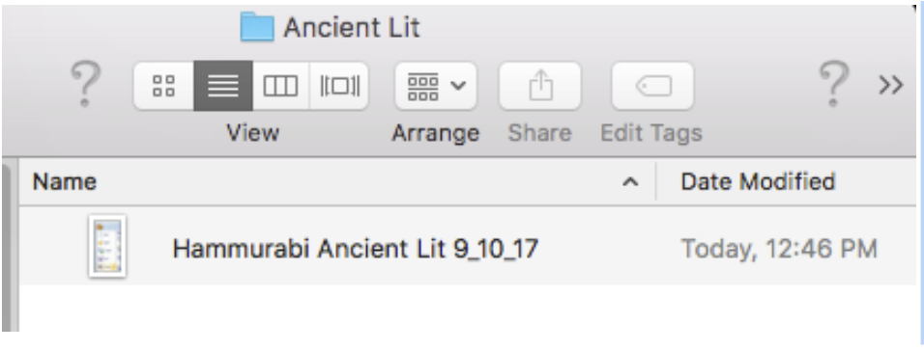Click the left question mark toolbar icon
924x351 pixels.
(x=85, y=84)
